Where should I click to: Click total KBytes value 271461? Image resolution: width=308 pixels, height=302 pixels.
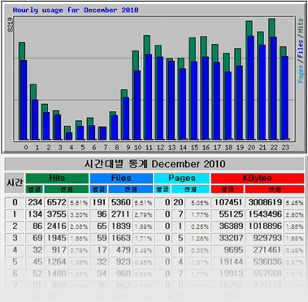point(267,250)
